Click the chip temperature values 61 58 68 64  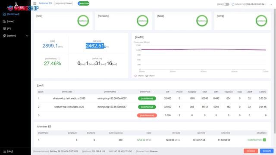click(x=224, y=140)
